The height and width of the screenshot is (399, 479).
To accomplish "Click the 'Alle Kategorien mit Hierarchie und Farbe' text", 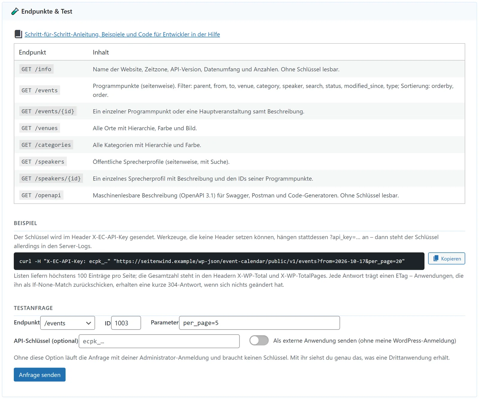I will coord(147,145).
